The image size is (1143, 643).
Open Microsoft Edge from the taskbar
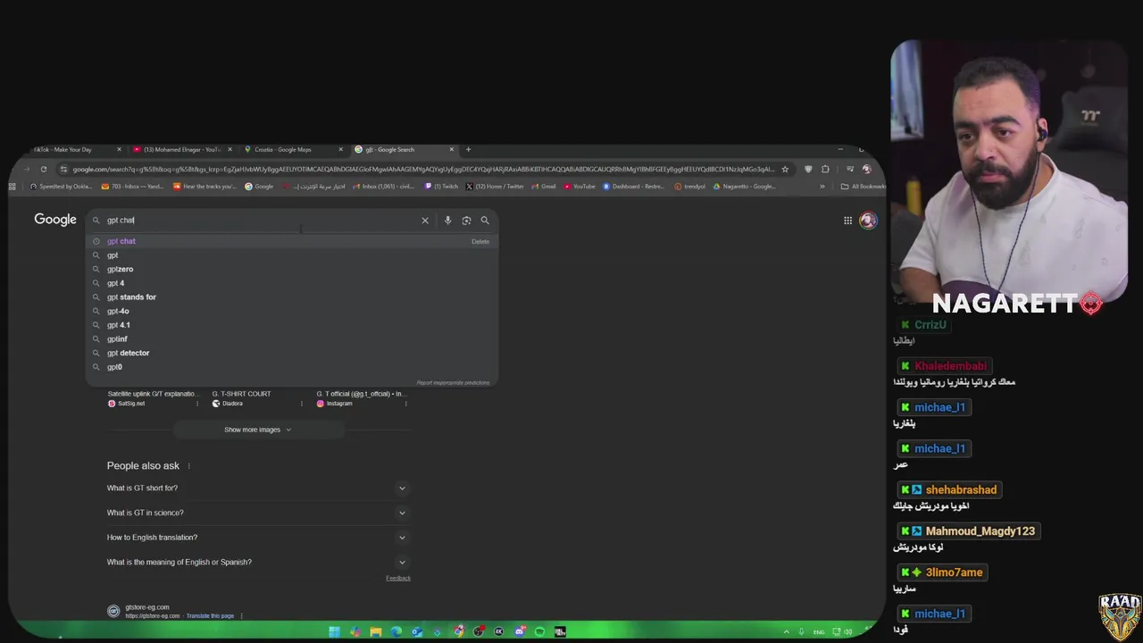(x=396, y=631)
